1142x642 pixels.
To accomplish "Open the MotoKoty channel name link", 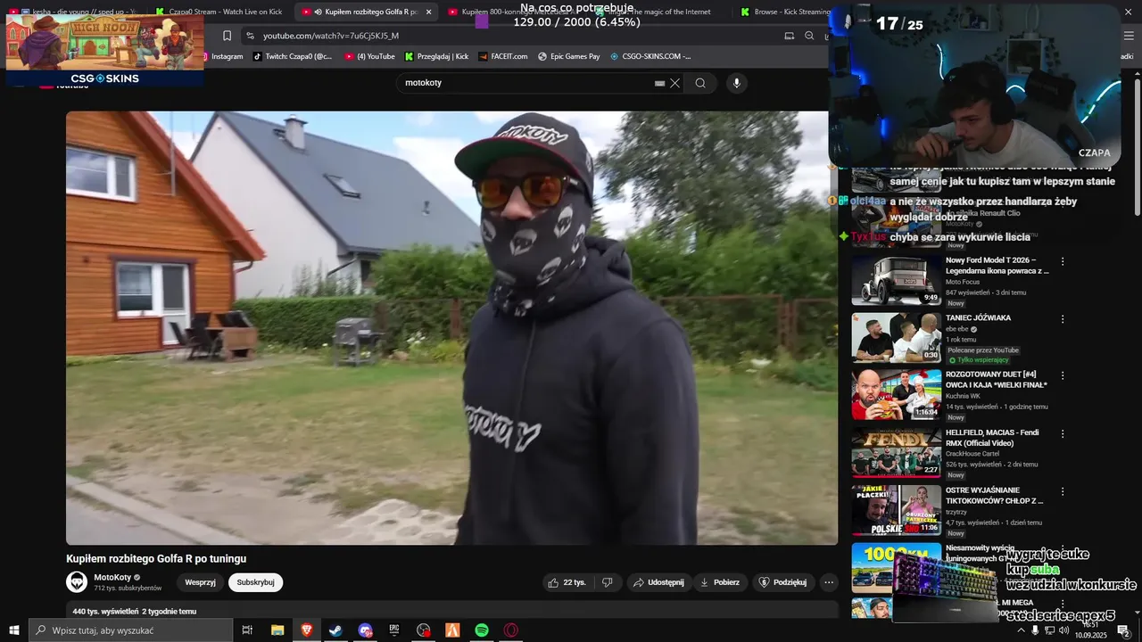I will [112, 577].
